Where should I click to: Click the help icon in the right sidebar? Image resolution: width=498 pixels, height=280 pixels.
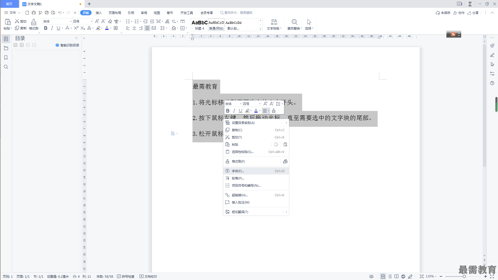coord(492,83)
